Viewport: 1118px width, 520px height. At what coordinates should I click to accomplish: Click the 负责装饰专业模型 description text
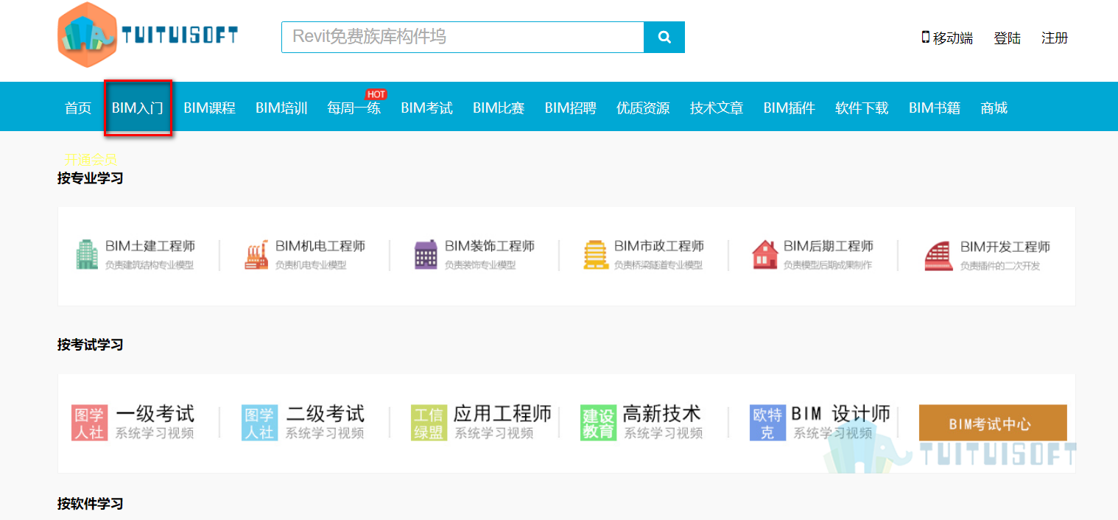480,265
